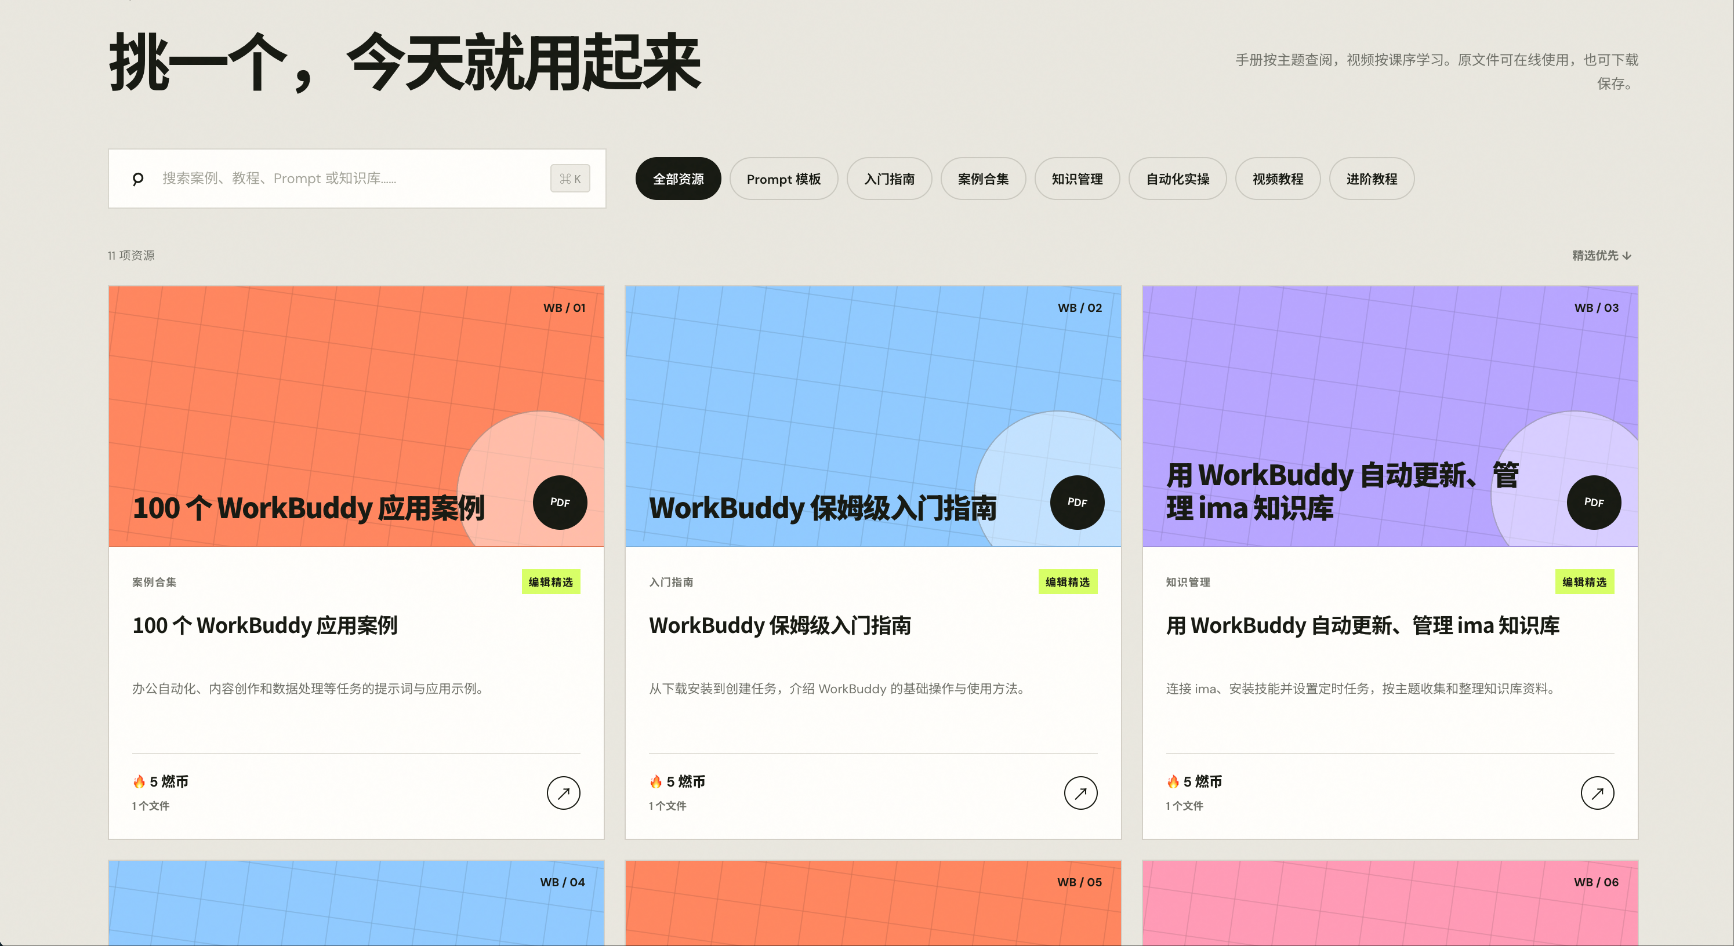This screenshot has width=1734, height=946.
Task: Select the 自动化实操 filter
Action: point(1177,179)
